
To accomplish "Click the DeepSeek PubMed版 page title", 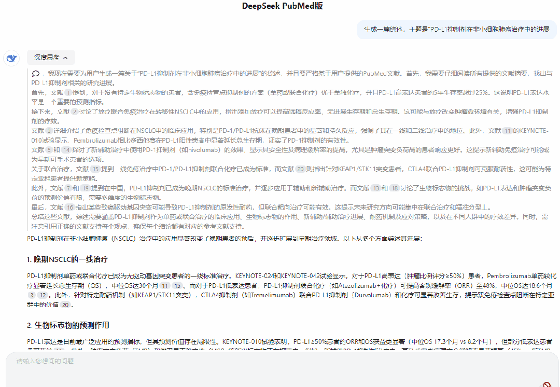I will [x=283, y=6].
